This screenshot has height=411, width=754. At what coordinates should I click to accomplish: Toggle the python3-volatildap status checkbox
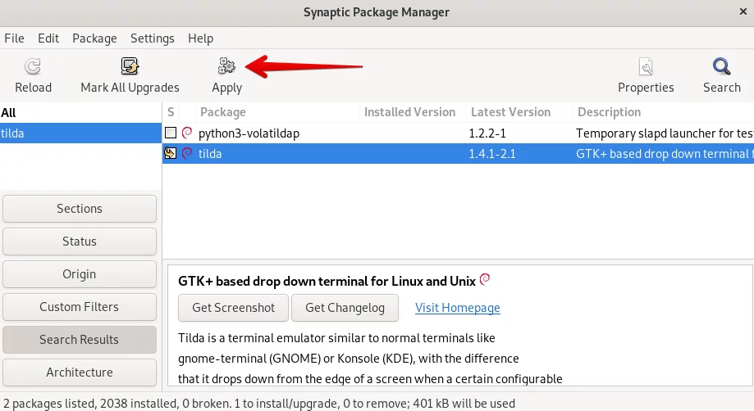coord(170,133)
